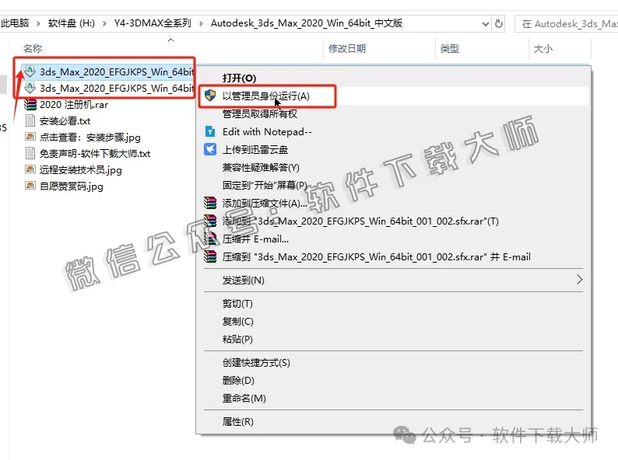Click the 远程安装技术员.jpg image icon
The width and height of the screenshot is (618, 460).
[x=30, y=169]
